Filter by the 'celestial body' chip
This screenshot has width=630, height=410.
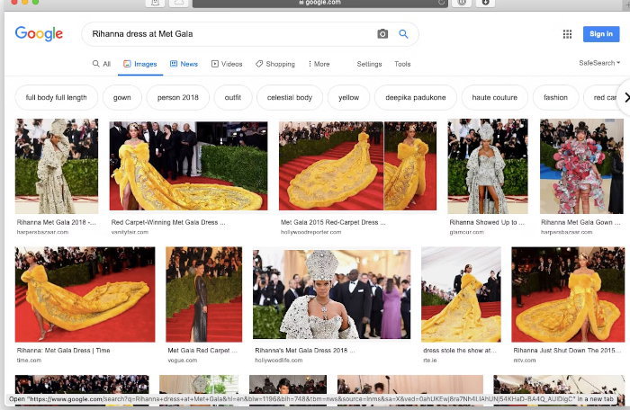(290, 97)
